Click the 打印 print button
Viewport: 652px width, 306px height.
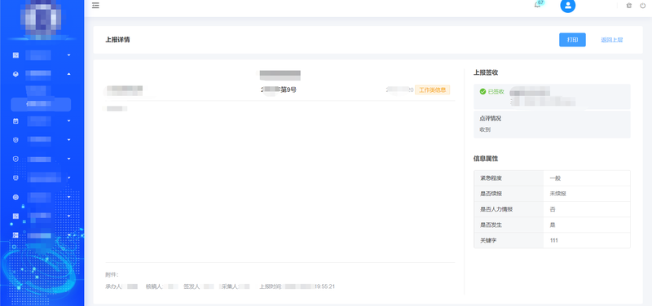pyautogui.click(x=572, y=40)
